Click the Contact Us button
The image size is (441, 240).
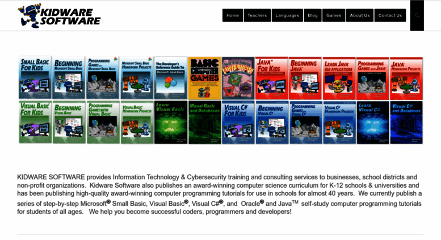[x=390, y=15]
